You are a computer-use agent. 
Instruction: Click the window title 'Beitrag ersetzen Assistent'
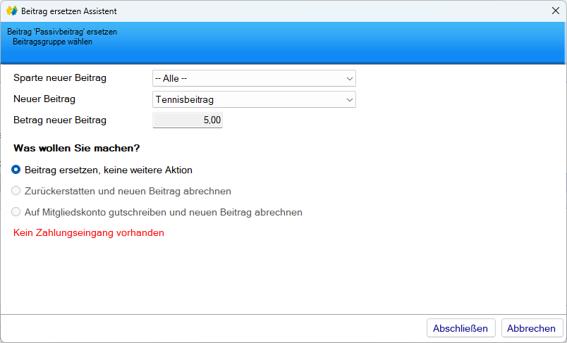coord(69,11)
